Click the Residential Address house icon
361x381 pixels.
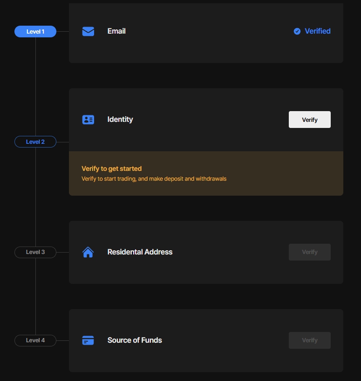tap(88, 252)
